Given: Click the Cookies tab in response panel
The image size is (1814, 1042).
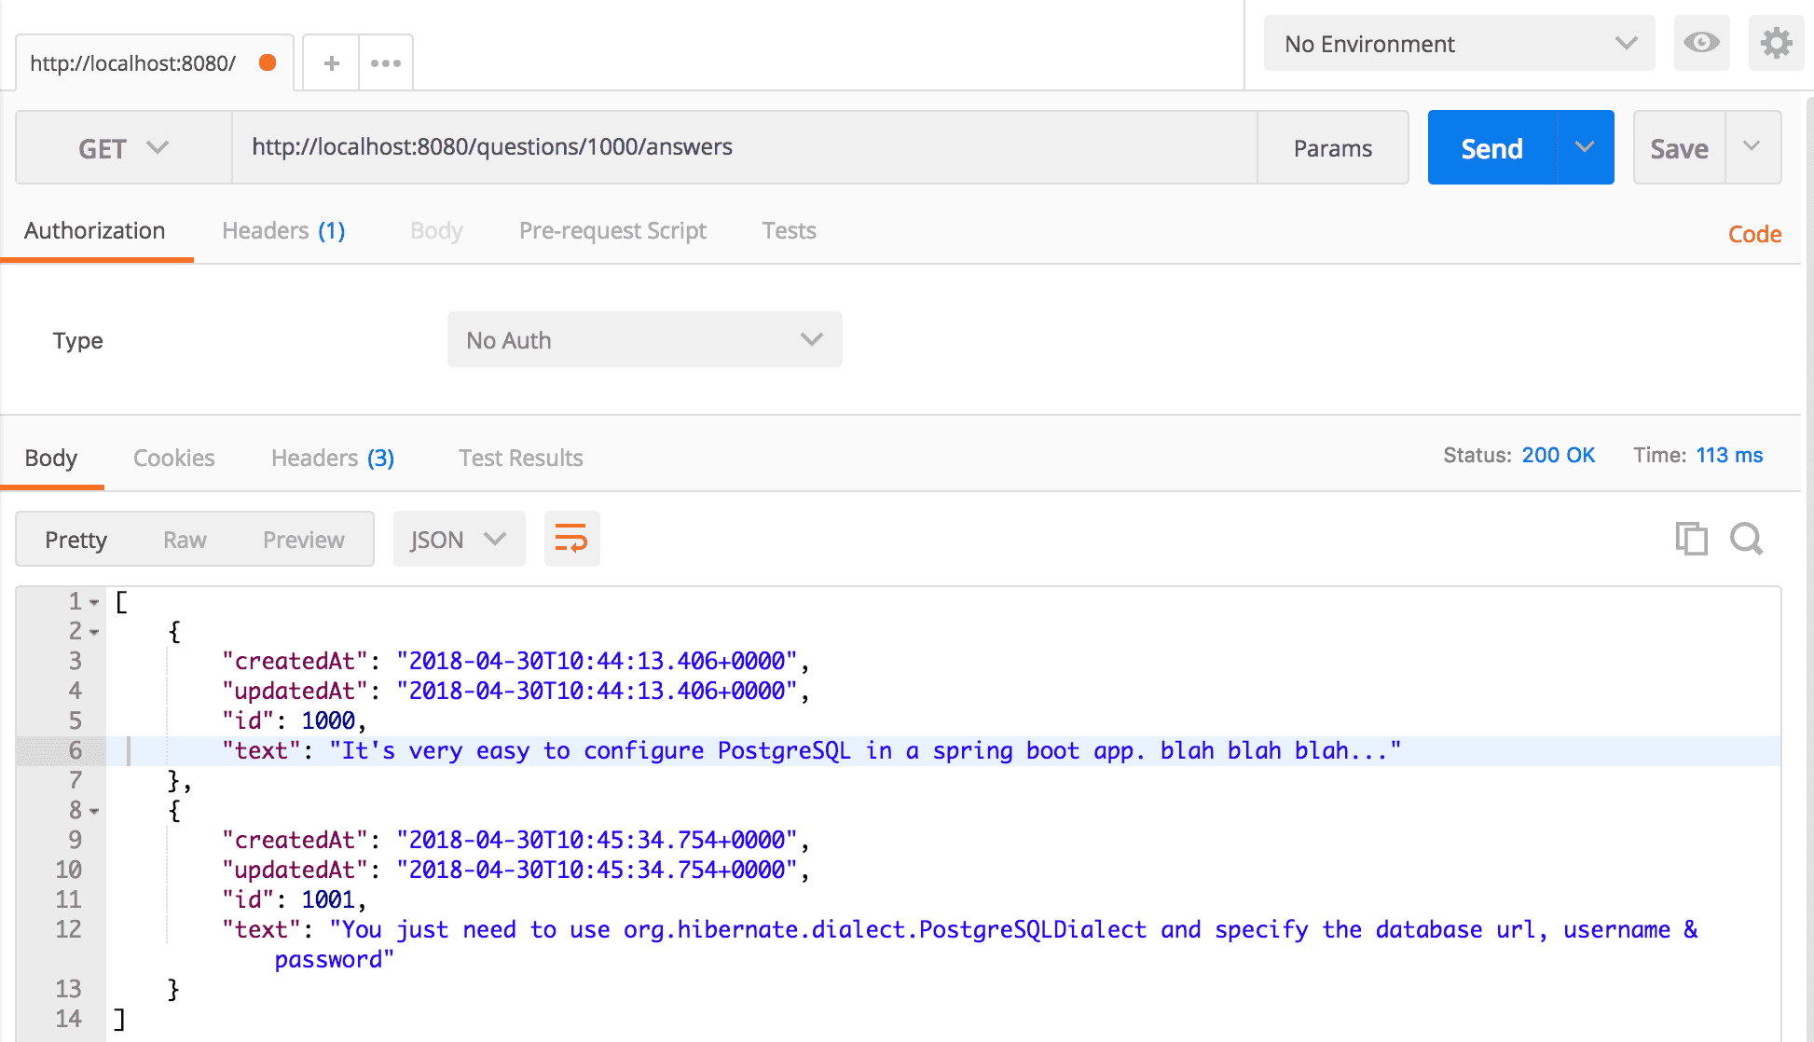Looking at the screenshot, I should click(x=175, y=458).
